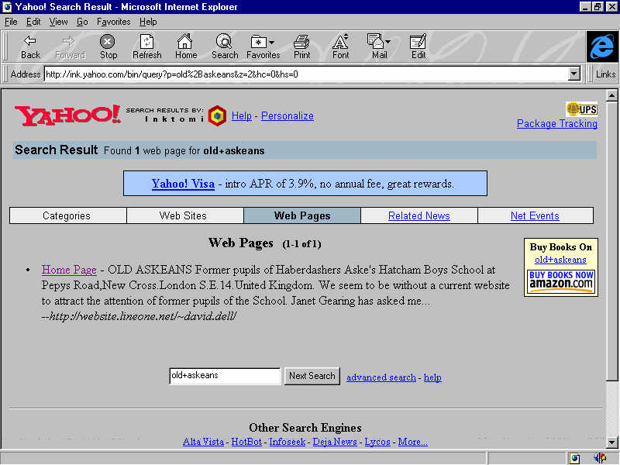Click the old+askeans Amazon books link
Viewport: 620px width, 465px height.
pyautogui.click(x=560, y=260)
